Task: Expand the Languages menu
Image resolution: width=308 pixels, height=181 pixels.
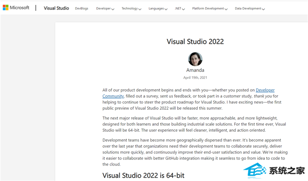Action: pyautogui.click(x=158, y=8)
